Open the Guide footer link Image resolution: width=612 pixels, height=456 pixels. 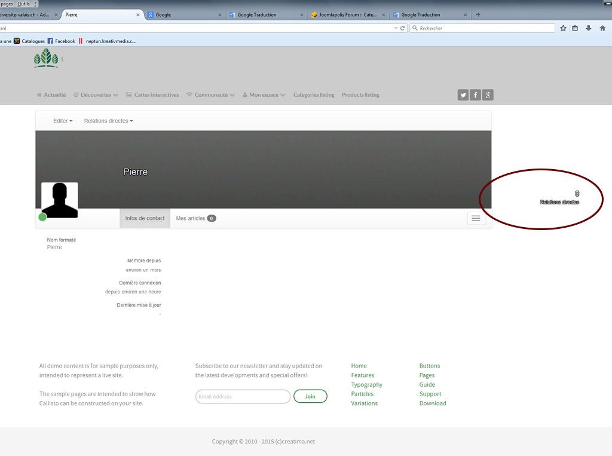click(x=427, y=384)
